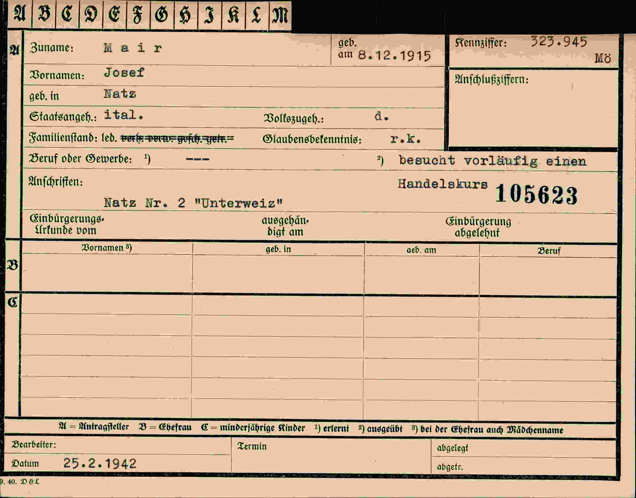Click the 'geb. am' column header
This screenshot has height=498, width=636.
(x=421, y=250)
